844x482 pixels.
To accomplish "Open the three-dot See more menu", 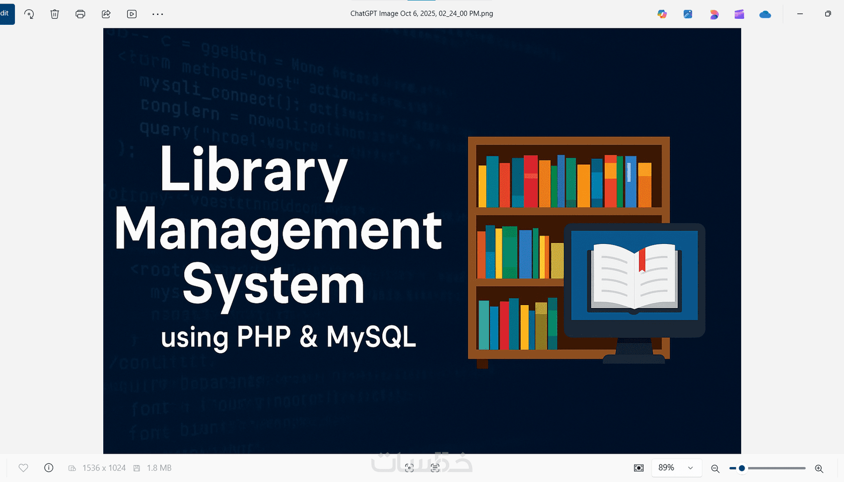I will [157, 14].
